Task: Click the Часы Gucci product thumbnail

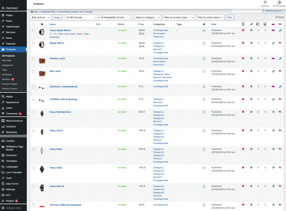Action: (42, 132)
